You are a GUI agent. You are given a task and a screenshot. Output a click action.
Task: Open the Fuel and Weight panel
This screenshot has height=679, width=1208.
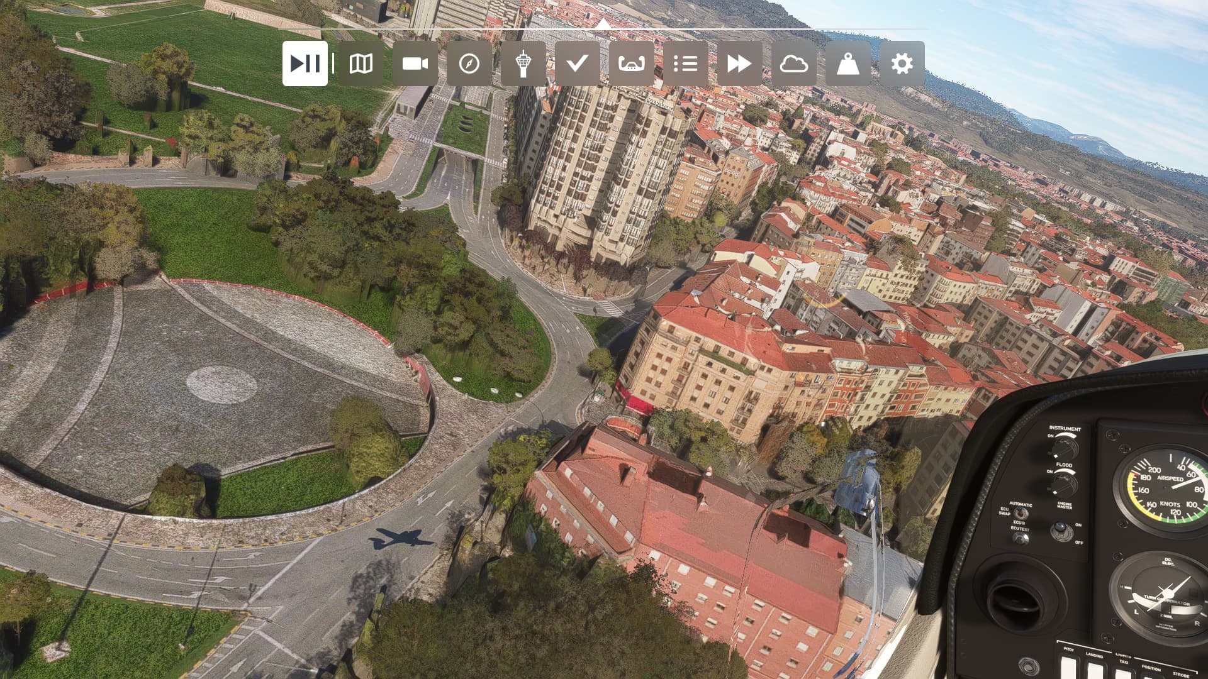point(847,63)
